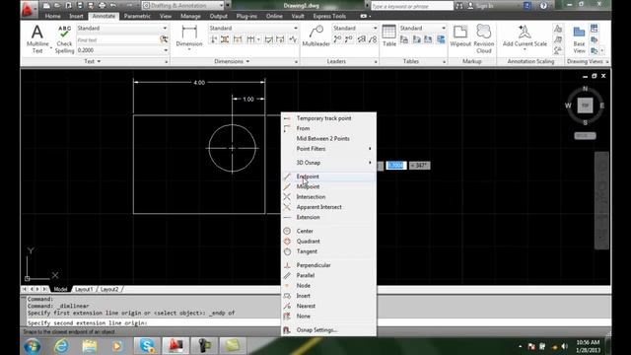This screenshot has height=355, width=631.
Task: Click the keyword search box in title bar
Action: (412, 6)
